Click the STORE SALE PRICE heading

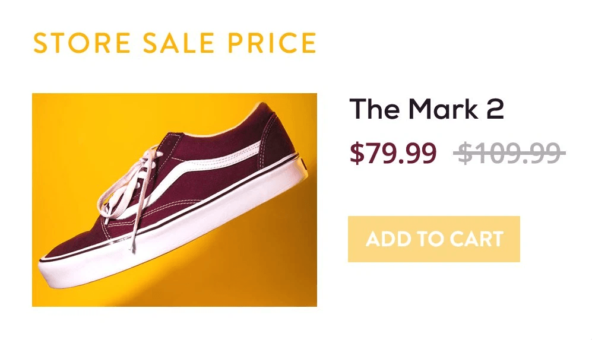pyautogui.click(x=175, y=43)
